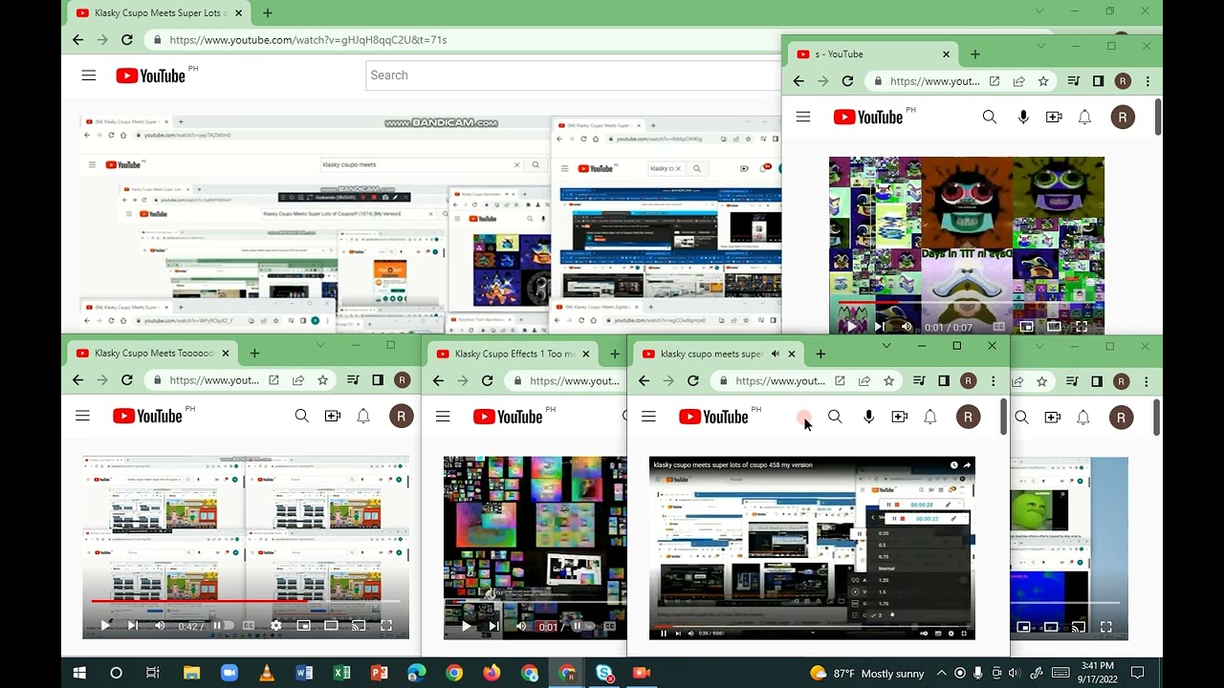Switch to the Klasky Csupo Effects 1 tab
This screenshot has height=688, width=1224.
click(x=514, y=354)
